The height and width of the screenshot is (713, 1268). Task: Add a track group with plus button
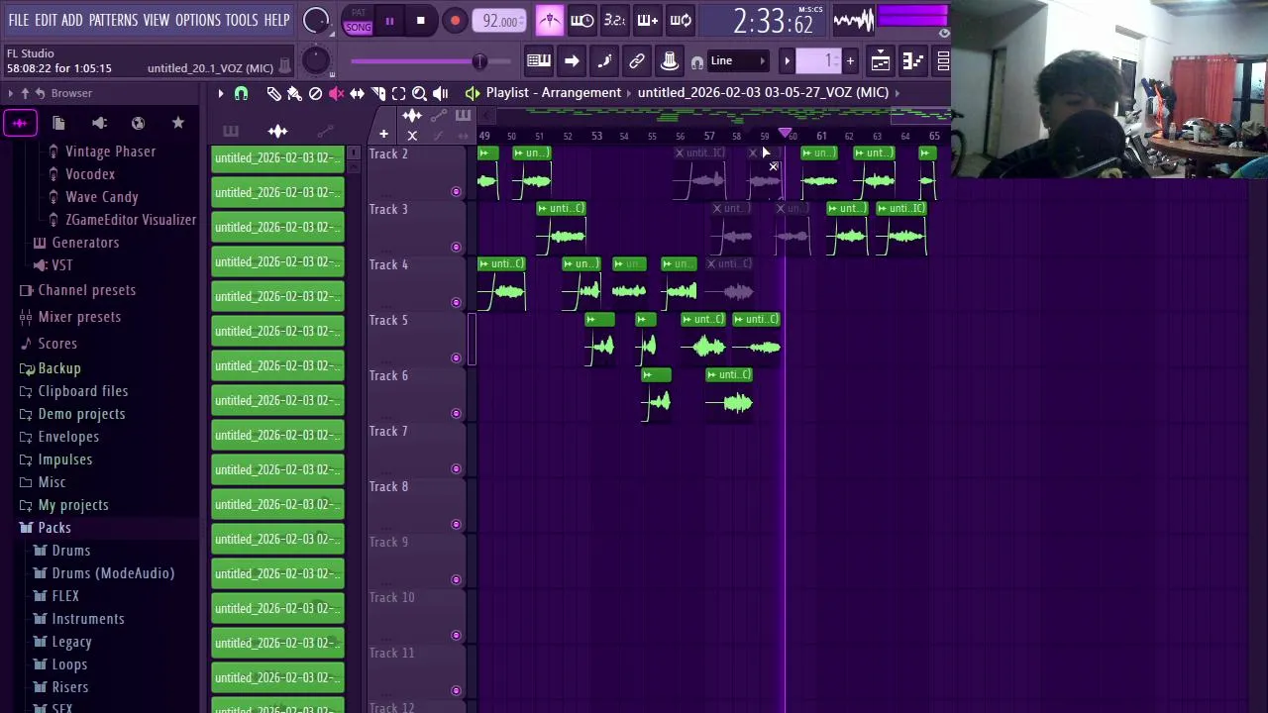(x=383, y=135)
